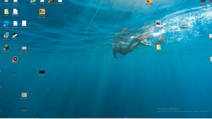Viewport: 212px width, 119px height.
Task: Open Bandicam red record-button shortcut
Action: coord(15,60)
